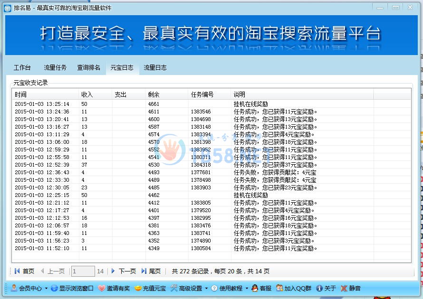Click task number 1382995

click(201, 218)
